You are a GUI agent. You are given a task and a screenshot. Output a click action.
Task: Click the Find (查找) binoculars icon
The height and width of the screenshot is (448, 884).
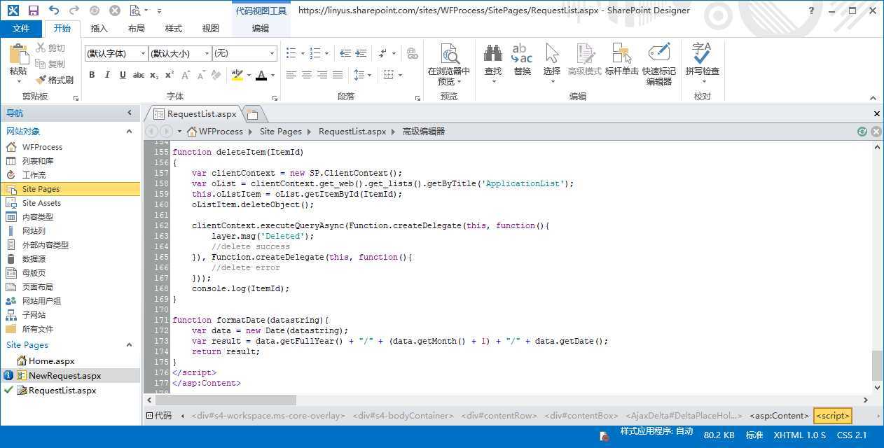pos(493,53)
